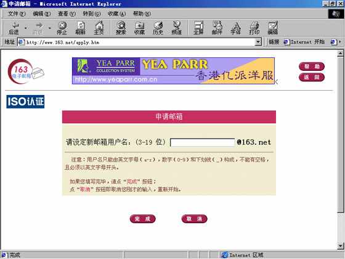Open the 文件 (File) menu
345x259 pixels.
coord(17,14)
